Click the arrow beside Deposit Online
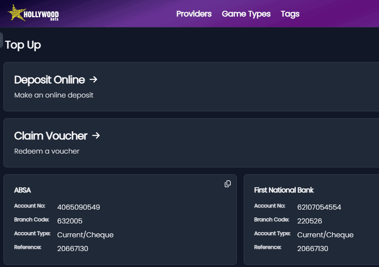 coord(93,79)
